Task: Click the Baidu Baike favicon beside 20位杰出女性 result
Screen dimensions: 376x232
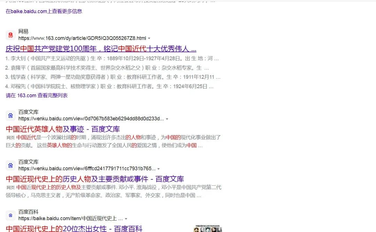Action: [10, 215]
